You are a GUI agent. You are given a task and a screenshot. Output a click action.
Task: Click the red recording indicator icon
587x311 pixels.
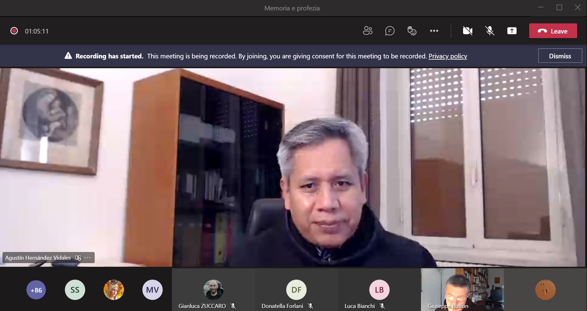[14, 31]
